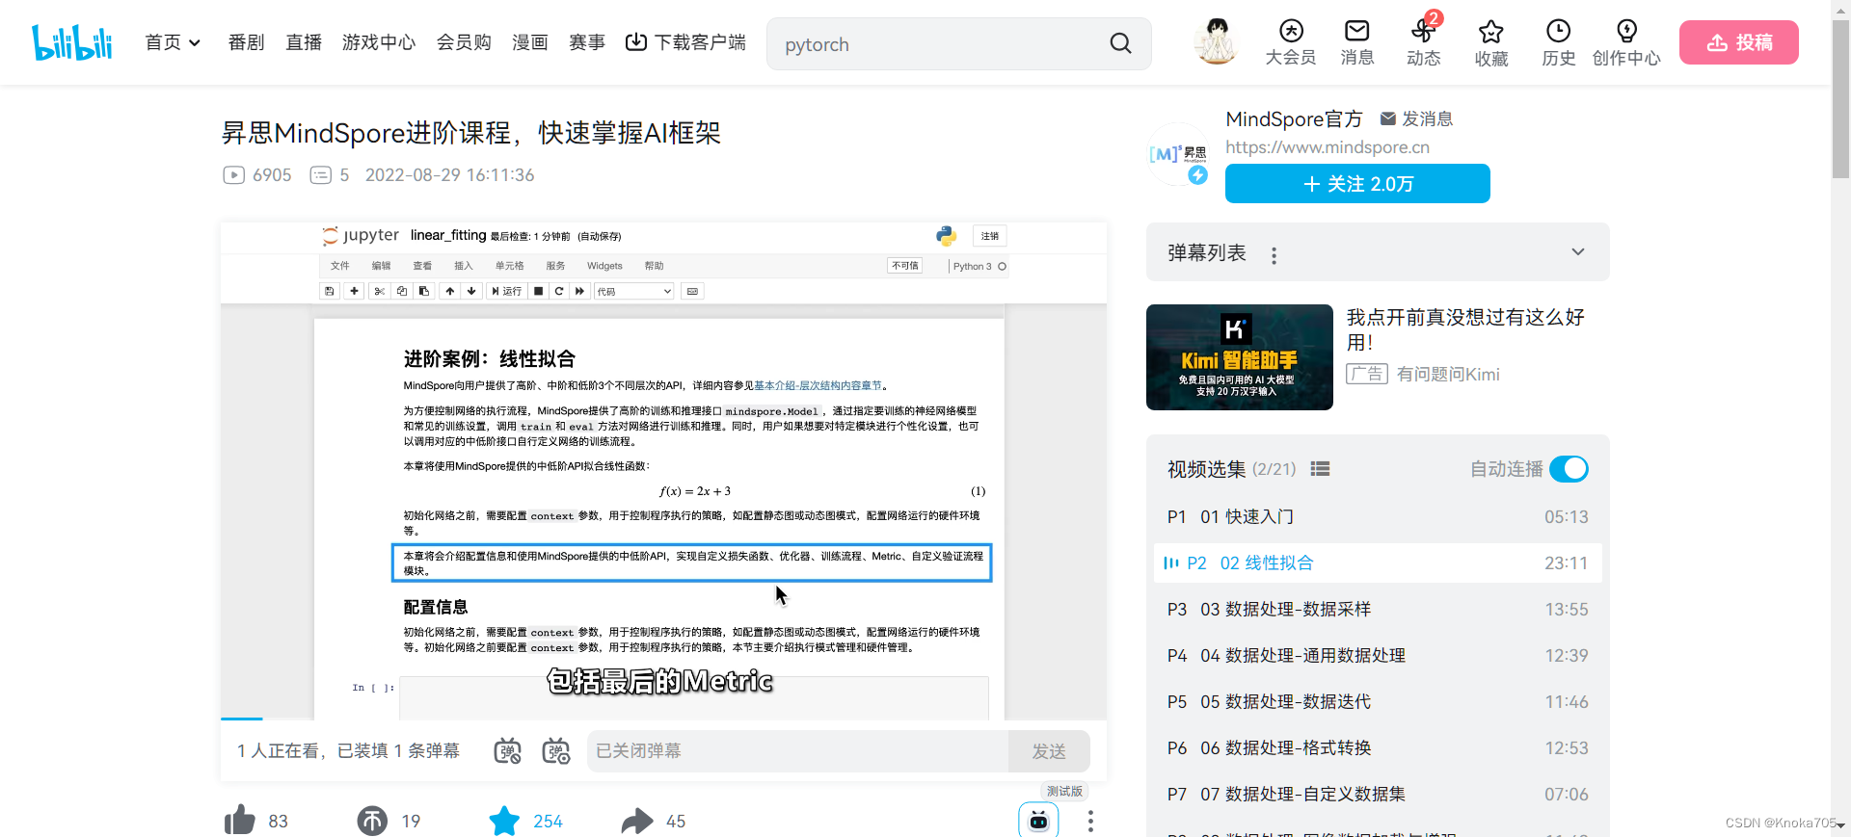1851x837 pixels.
Task: Give coins with 投币 icon 19
Action: click(x=389, y=821)
